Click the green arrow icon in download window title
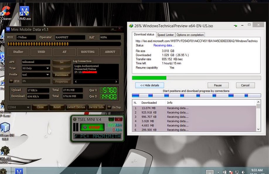 [x=236, y=26]
